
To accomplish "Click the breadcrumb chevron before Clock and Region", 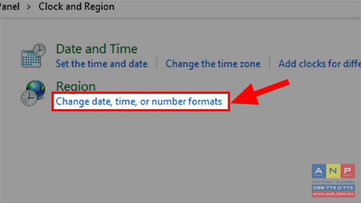I will click(x=29, y=7).
